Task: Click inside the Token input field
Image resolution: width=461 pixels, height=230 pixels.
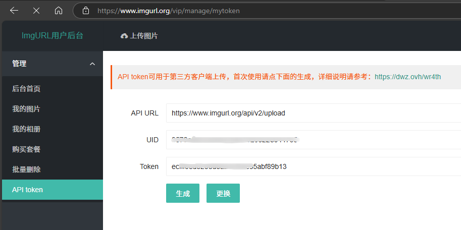Action: pyautogui.click(x=314, y=166)
